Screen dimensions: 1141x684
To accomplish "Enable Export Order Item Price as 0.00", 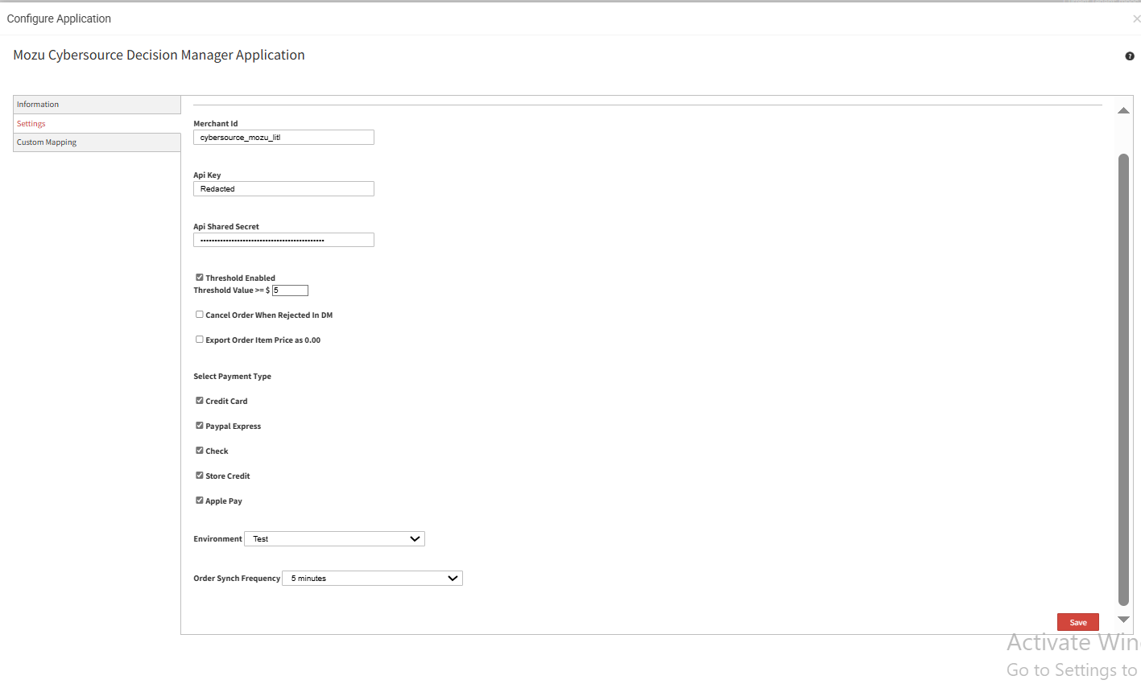I will coord(199,339).
